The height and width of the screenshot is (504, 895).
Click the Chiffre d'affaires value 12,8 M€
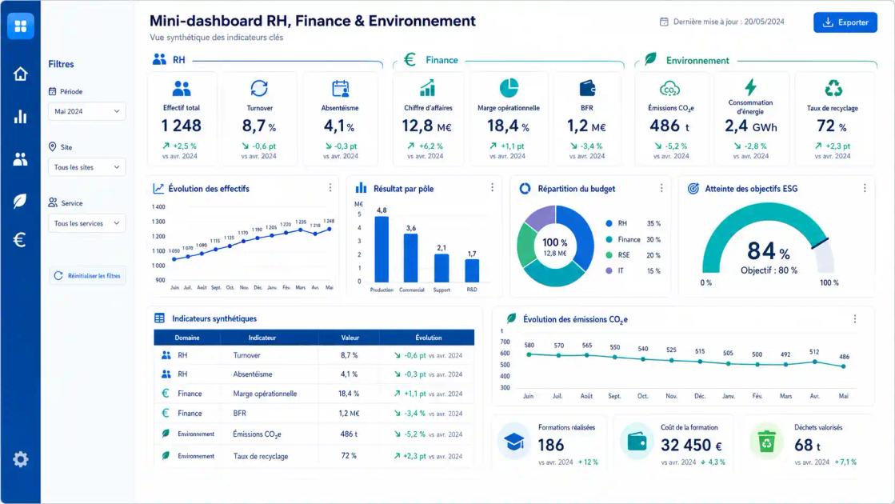(427, 126)
